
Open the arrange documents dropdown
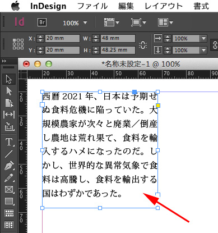[165, 22]
